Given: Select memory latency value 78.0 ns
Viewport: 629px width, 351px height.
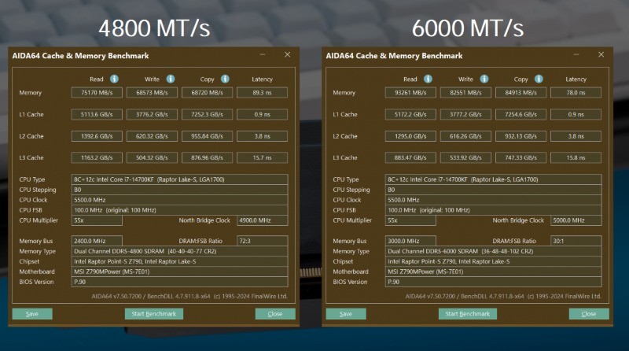Looking at the screenshot, I should tap(576, 92).
